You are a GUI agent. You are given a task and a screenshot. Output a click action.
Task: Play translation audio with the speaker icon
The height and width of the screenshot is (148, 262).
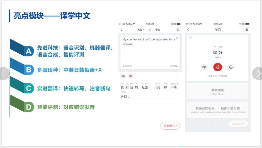coord(123,76)
